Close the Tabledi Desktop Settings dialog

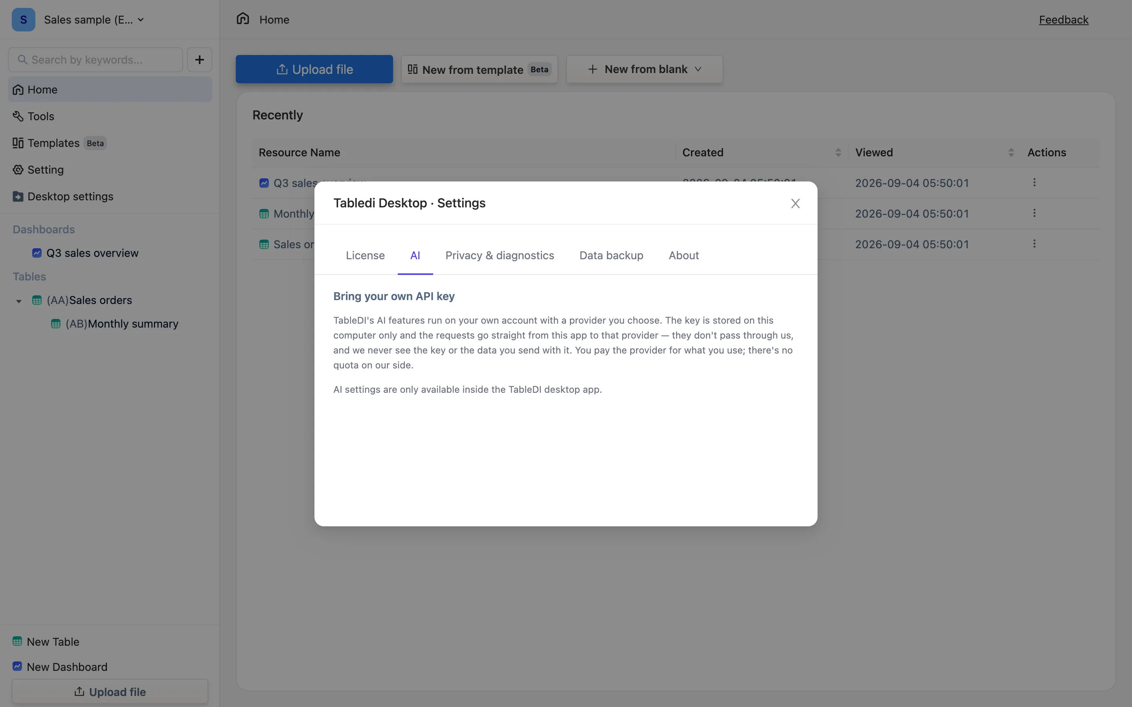pyautogui.click(x=795, y=203)
